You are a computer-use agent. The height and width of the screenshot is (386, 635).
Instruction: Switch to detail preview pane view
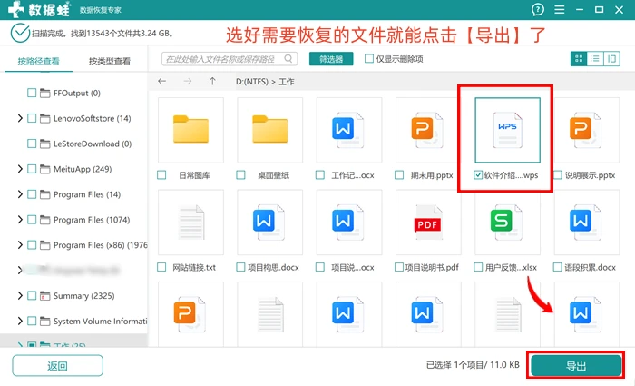point(612,59)
